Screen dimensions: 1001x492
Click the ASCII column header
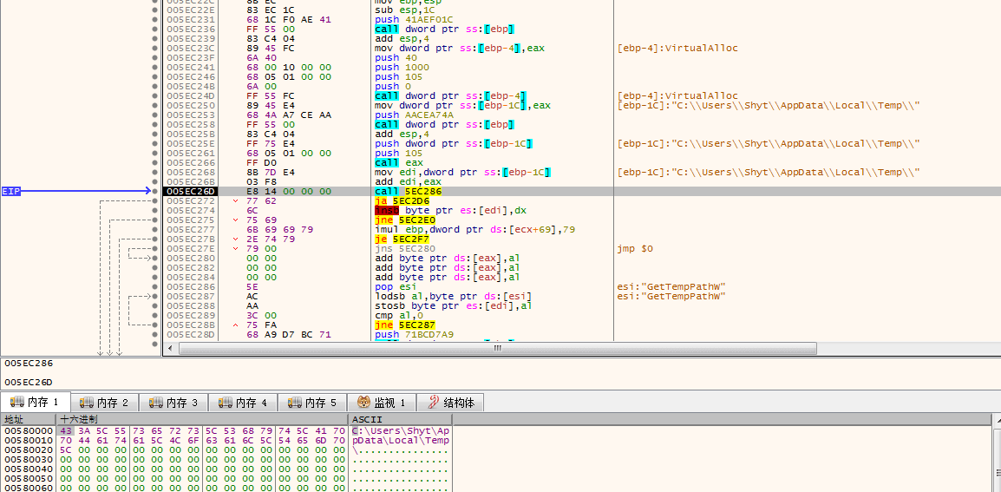click(x=400, y=419)
